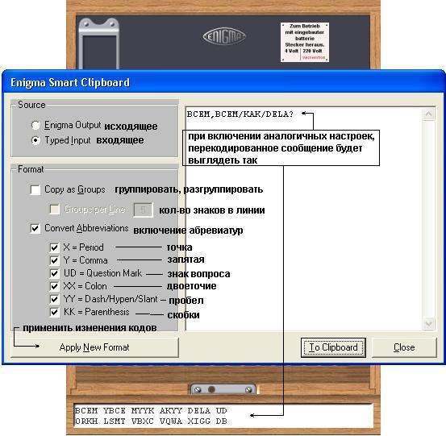Click the metal latch plate on wooden case
The height and width of the screenshot is (436, 446).
tap(223, 388)
